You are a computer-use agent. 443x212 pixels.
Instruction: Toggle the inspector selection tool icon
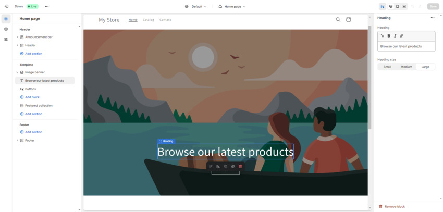(383, 6)
